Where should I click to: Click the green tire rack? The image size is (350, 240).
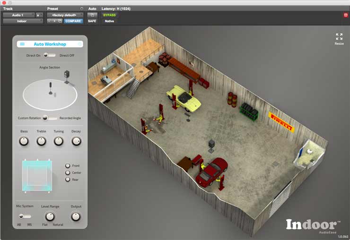[x=249, y=111]
